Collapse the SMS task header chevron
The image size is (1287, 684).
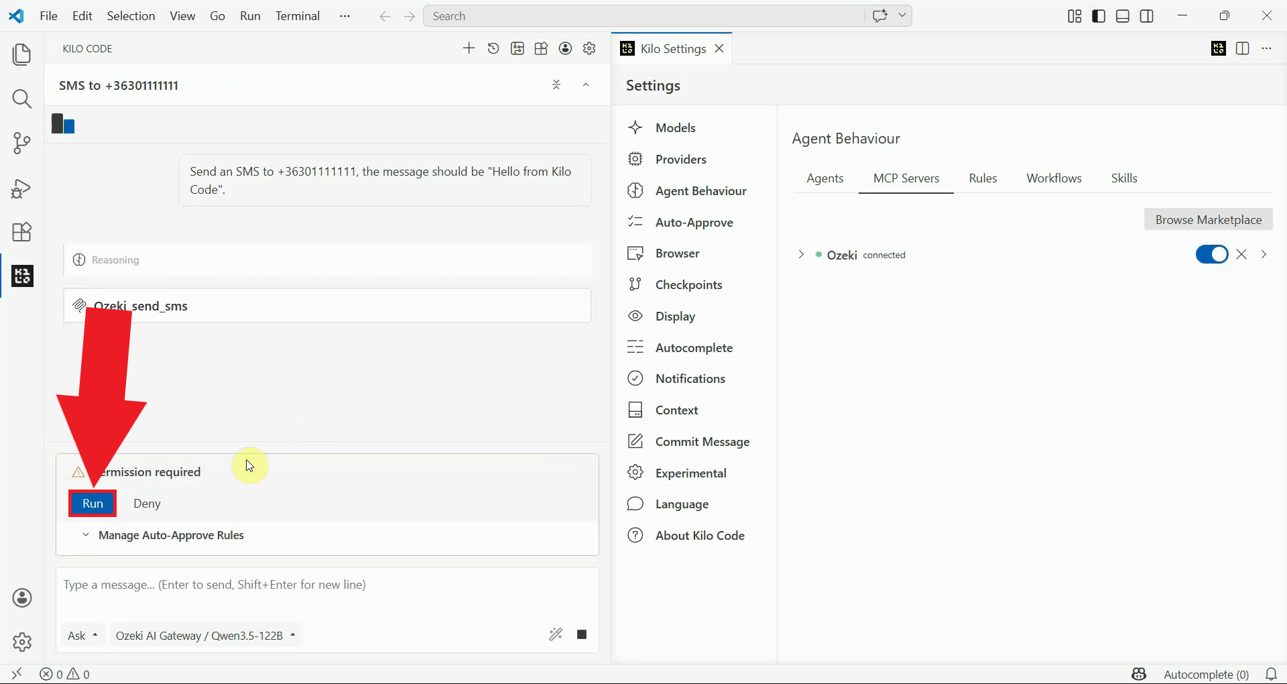click(586, 84)
